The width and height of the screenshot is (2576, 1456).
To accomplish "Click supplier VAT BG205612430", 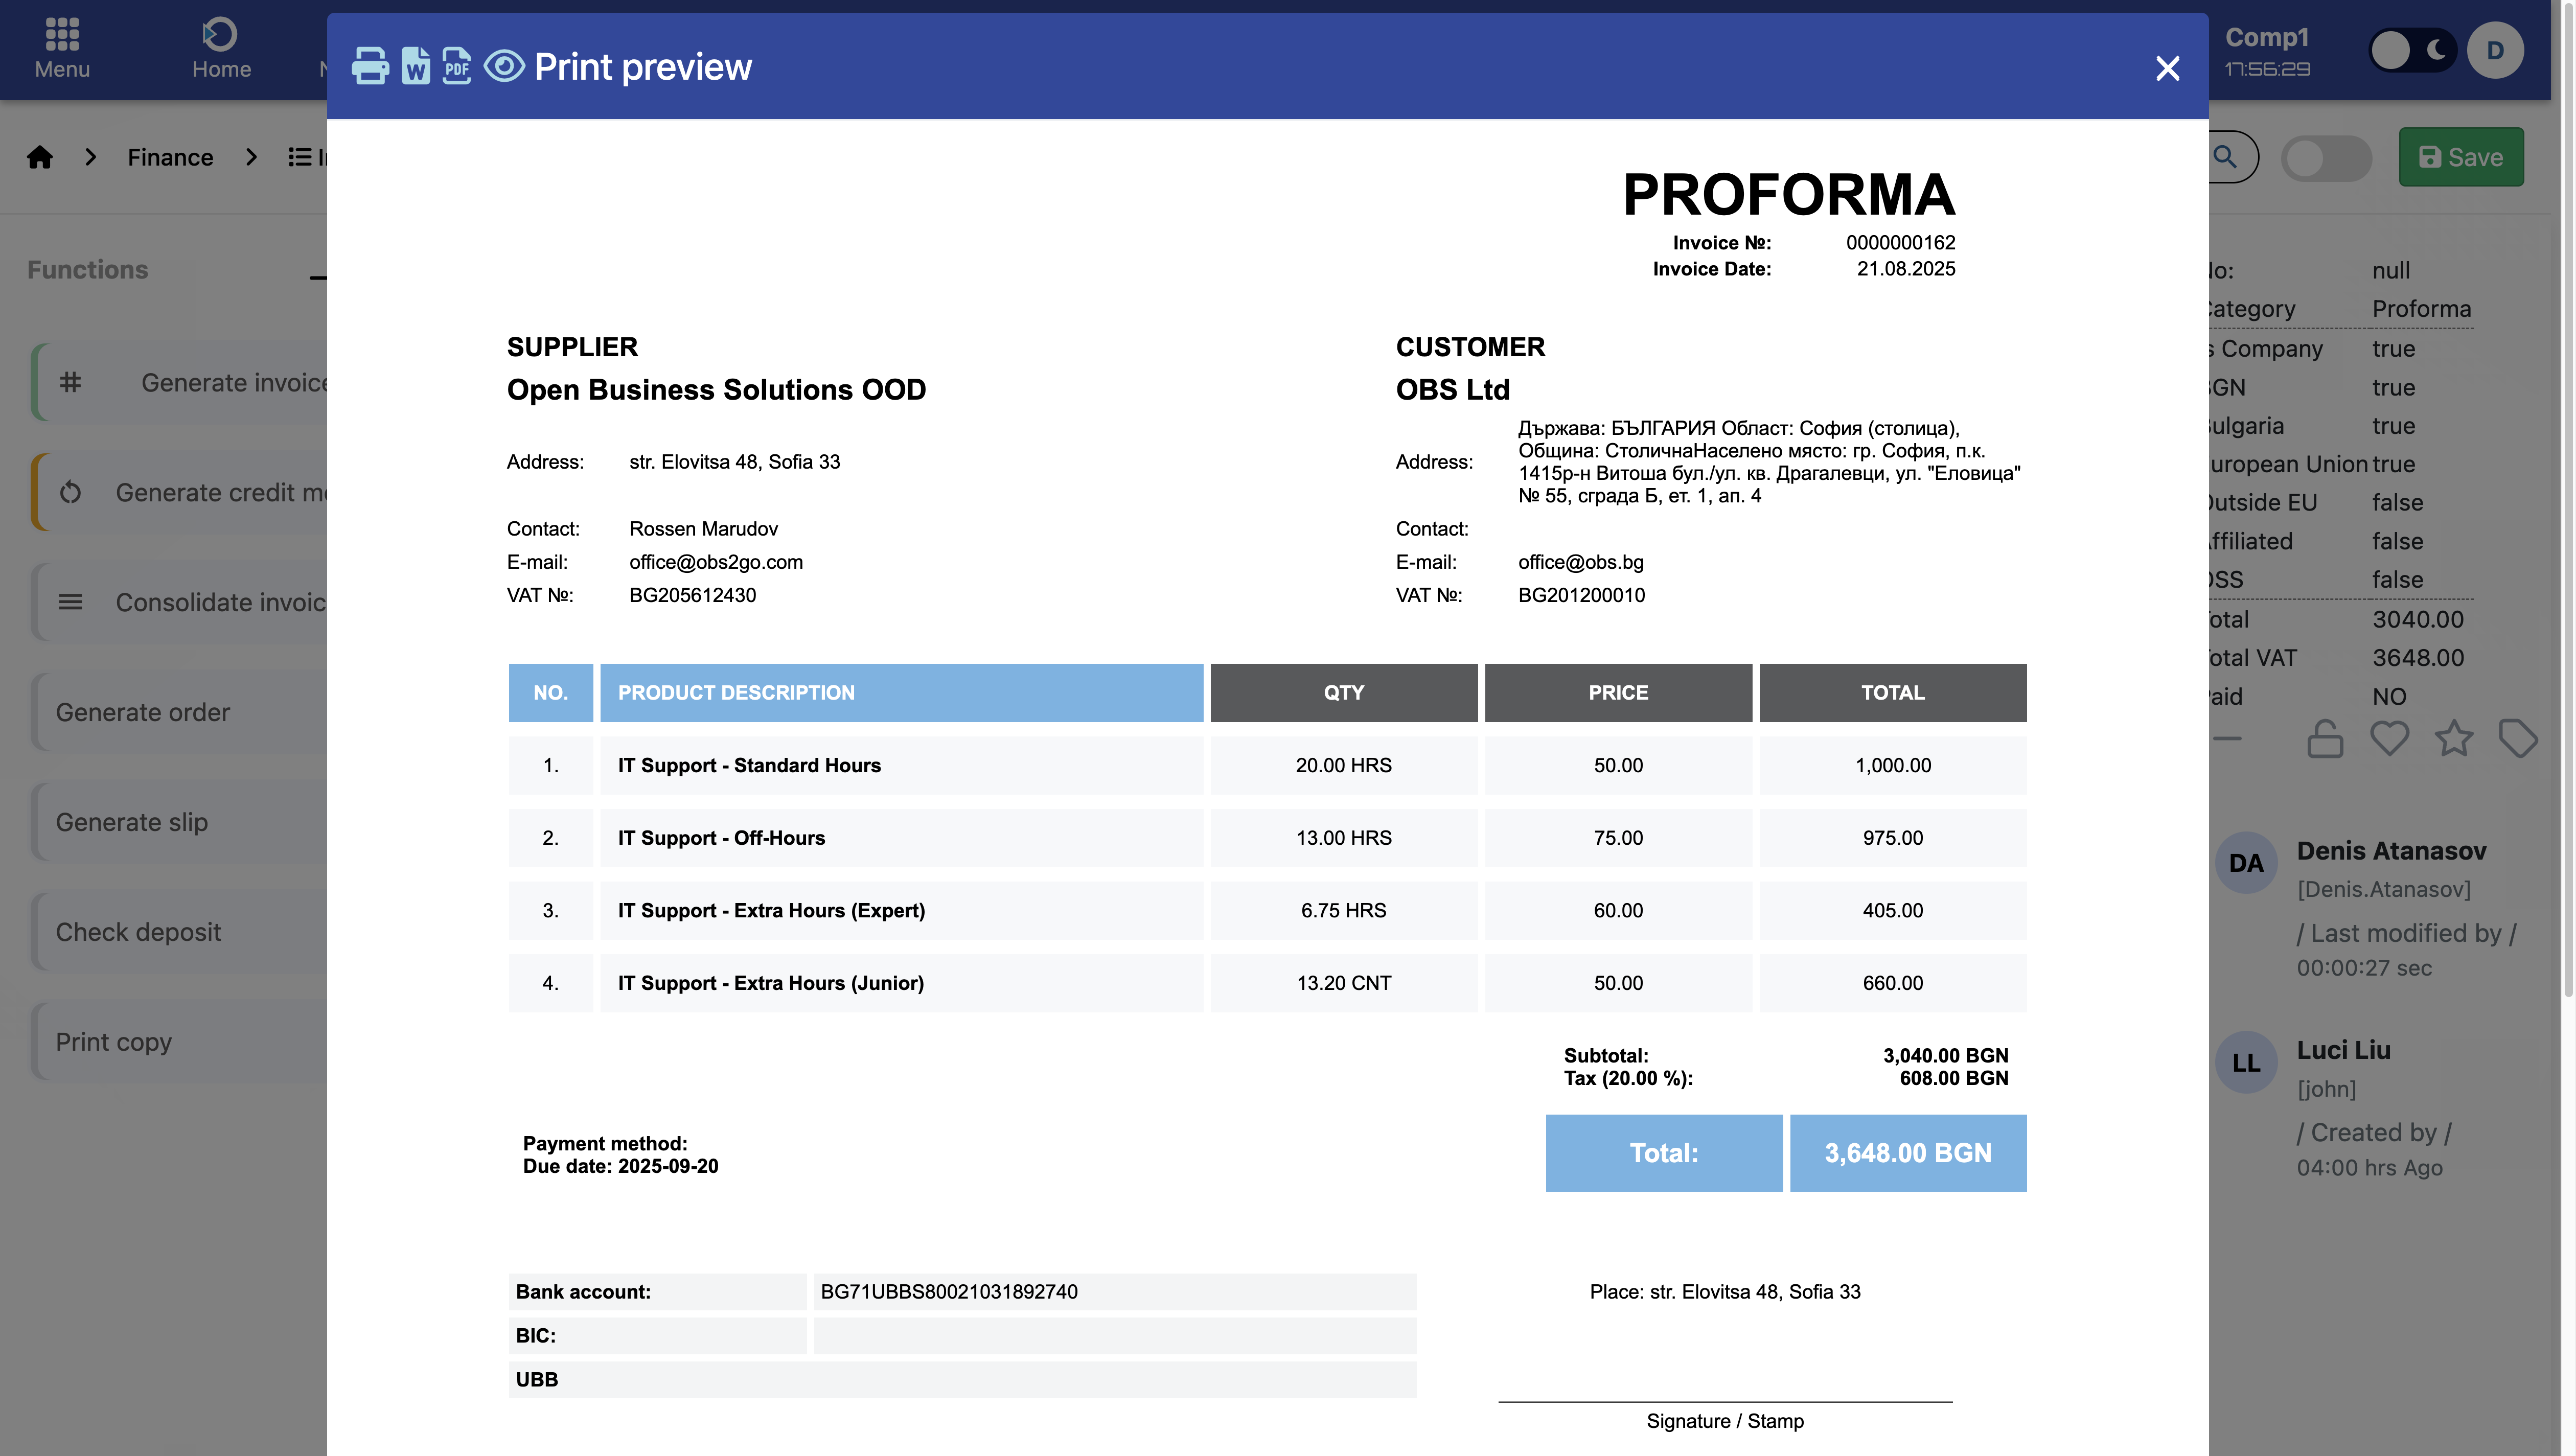I will (x=692, y=595).
